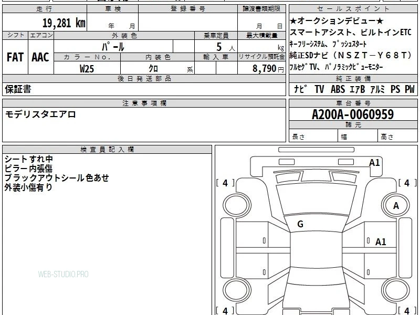420x315 pixels.
Task: Click the "純正装備" header
Action: (x=353, y=78)
